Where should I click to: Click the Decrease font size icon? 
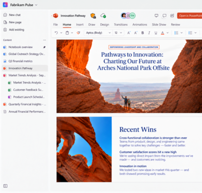point(136,33)
